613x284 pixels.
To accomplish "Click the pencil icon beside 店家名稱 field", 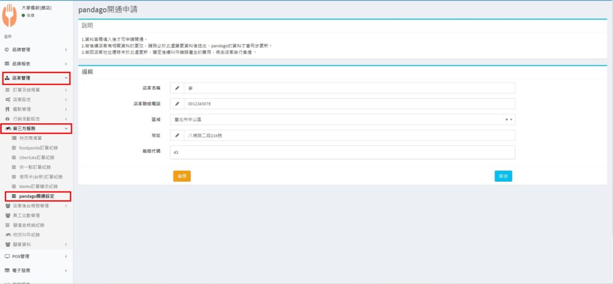I will point(177,88).
